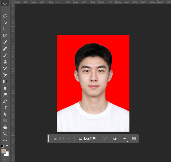This screenshot has height=162, width=171.
Task: Select the Horizontal Type tool
Action: [x=5, y=107]
